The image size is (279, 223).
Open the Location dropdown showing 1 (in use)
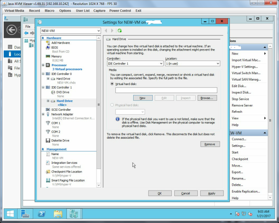(x=193, y=63)
